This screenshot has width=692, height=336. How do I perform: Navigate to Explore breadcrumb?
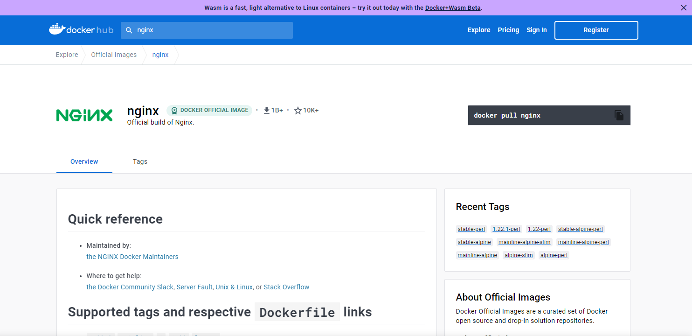(67, 55)
